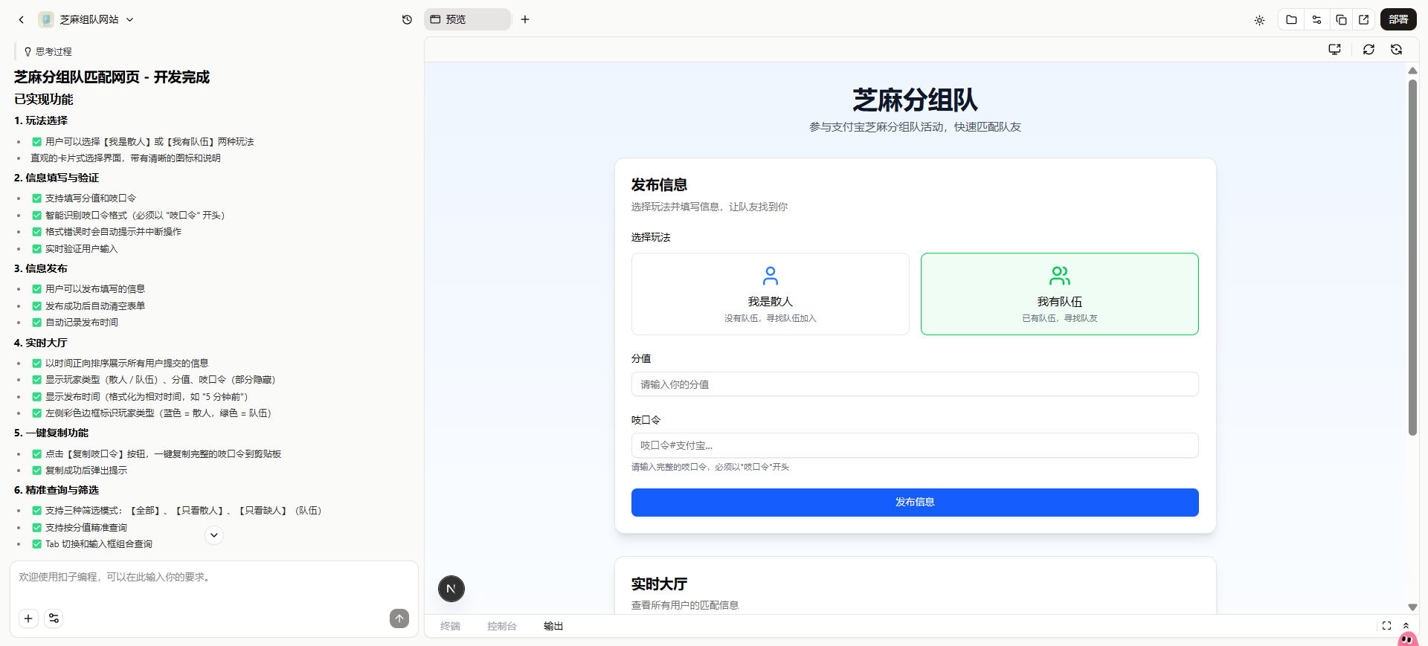
Task: Toggle fullscreen for the bottom panel
Action: (x=1386, y=626)
